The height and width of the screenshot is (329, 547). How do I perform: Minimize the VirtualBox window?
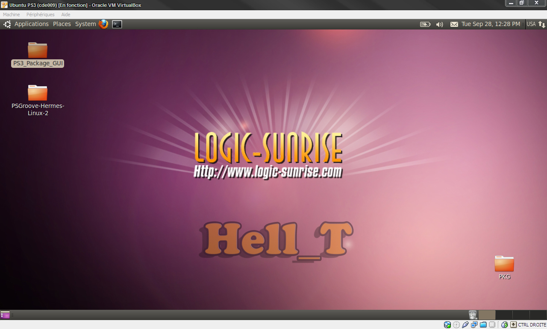511,3
